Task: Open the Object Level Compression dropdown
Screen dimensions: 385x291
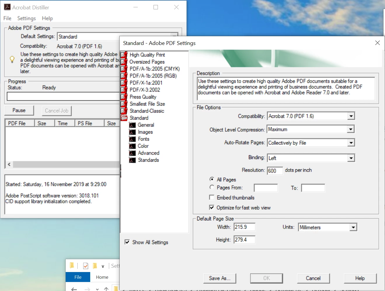Action: [351, 129]
